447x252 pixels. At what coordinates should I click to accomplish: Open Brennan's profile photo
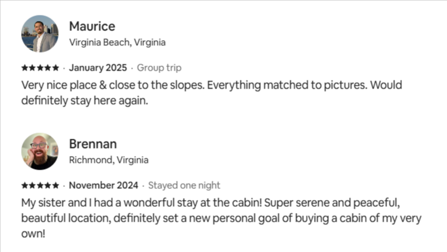(40, 151)
